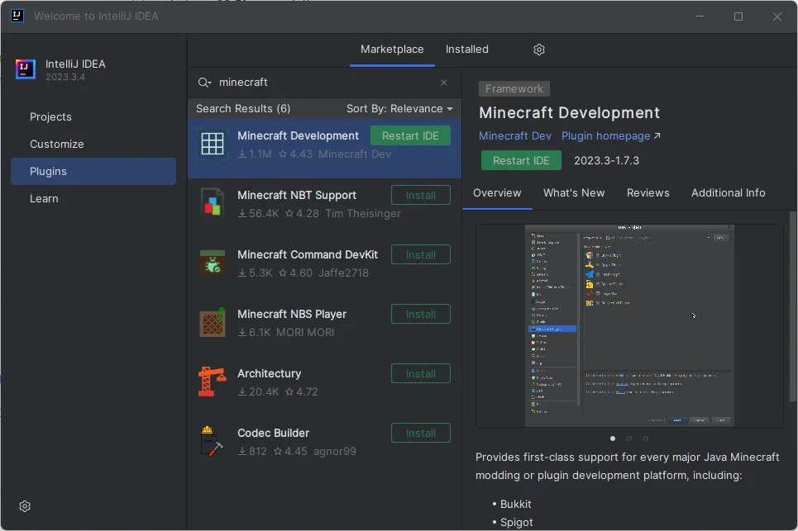Maximize the Welcome to IntelliJ IDEA window

pyautogui.click(x=738, y=17)
